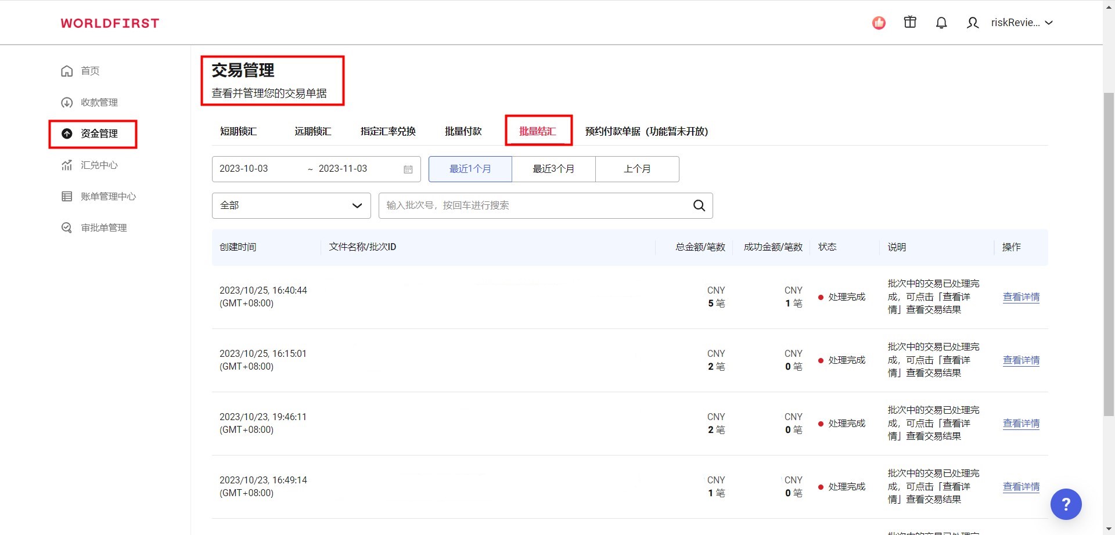Switch to 最近3个月 time filter

[x=553, y=169]
